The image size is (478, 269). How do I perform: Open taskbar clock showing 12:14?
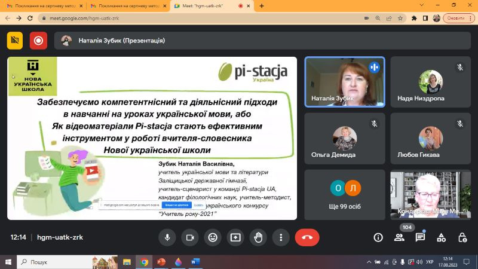pyautogui.click(x=448, y=262)
